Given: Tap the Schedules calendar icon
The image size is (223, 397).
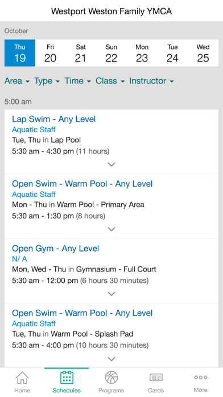Looking at the screenshot, I should click(67, 377).
